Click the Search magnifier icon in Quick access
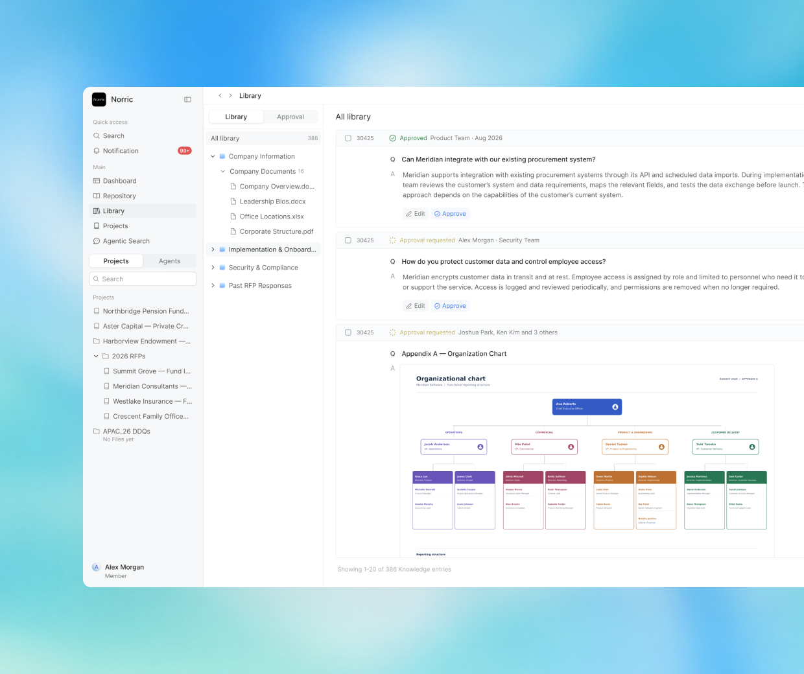 click(x=97, y=136)
